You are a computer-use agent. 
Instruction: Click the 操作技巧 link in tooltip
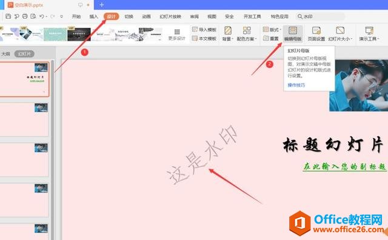(x=296, y=85)
